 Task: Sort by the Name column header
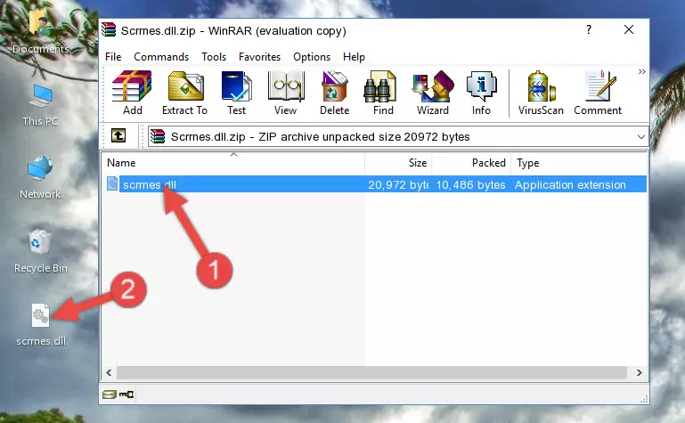coord(233,163)
